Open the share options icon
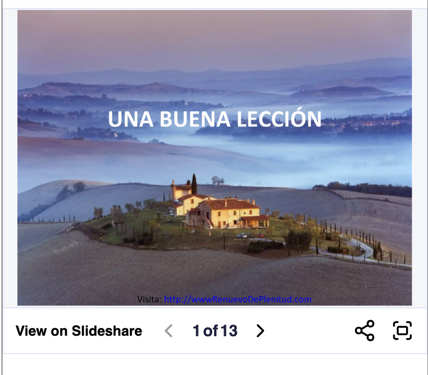Image resolution: width=428 pixels, height=375 pixels. pos(365,331)
